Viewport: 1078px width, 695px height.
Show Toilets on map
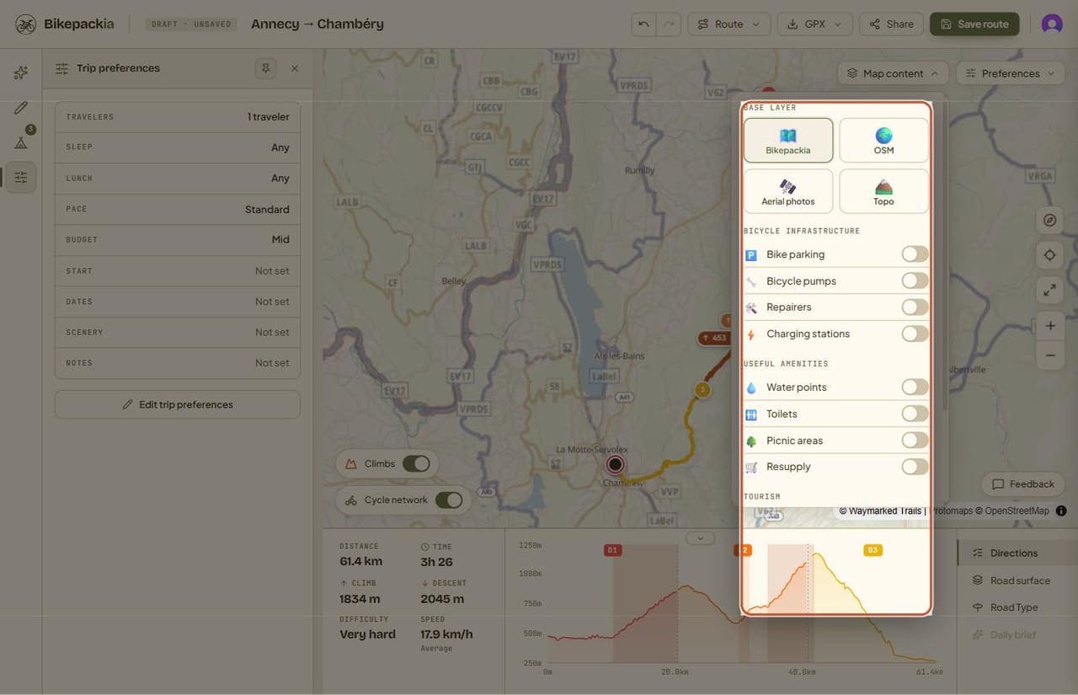coord(915,414)
